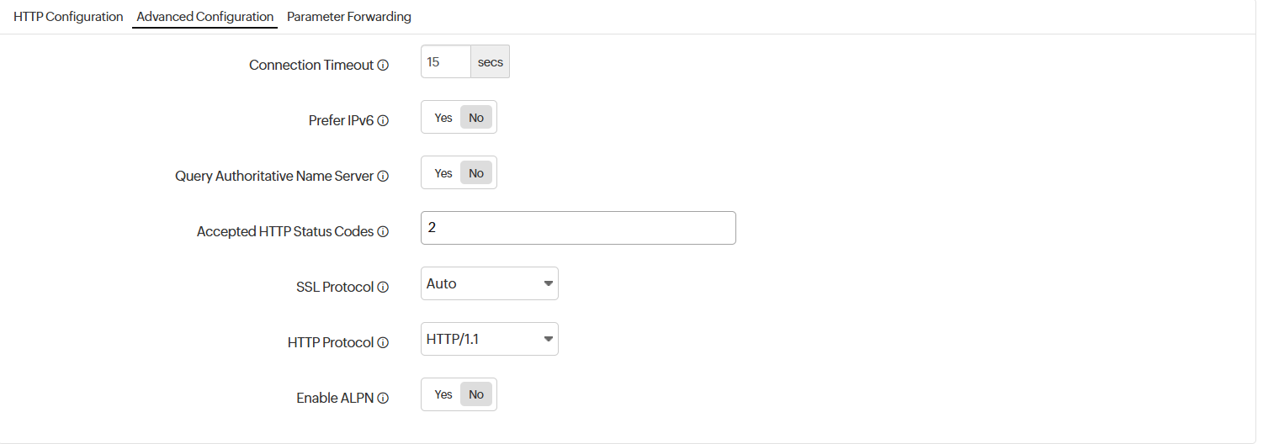Open the Parameter Forwarding tab
Viewport: 1263px width, 444px height.
[349, 17]
